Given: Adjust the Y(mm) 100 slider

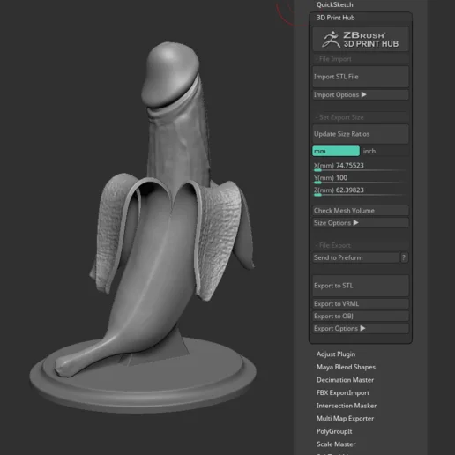Looking at the screenshot, I should (x=361, y=179).
